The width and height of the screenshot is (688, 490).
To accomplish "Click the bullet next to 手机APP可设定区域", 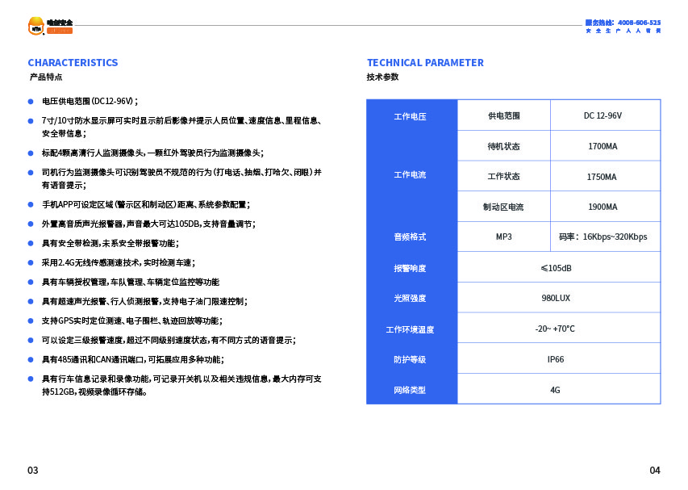I will (x=31, y=204).
